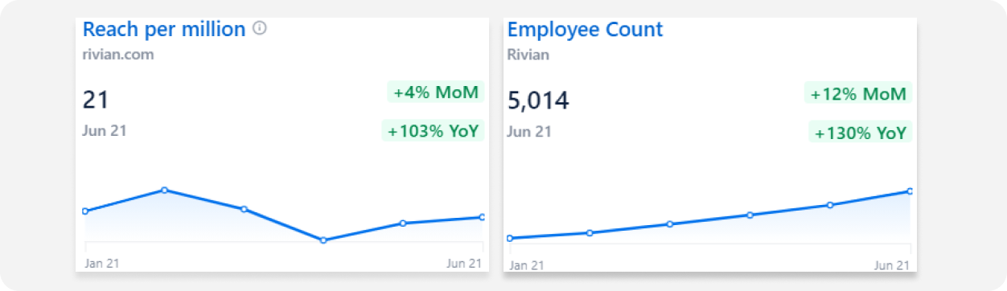Select the rivian.com subtitle text

(x=117, y=55)
